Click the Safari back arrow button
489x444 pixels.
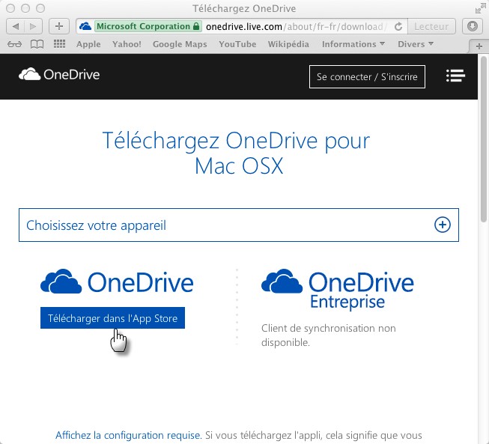point(16,26)
